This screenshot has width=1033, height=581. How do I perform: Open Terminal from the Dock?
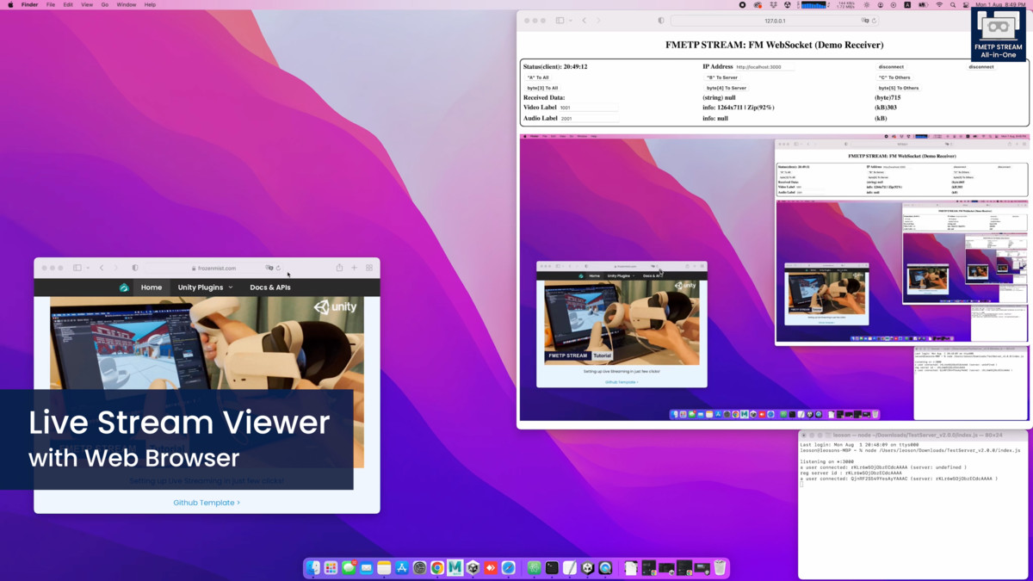552,567
